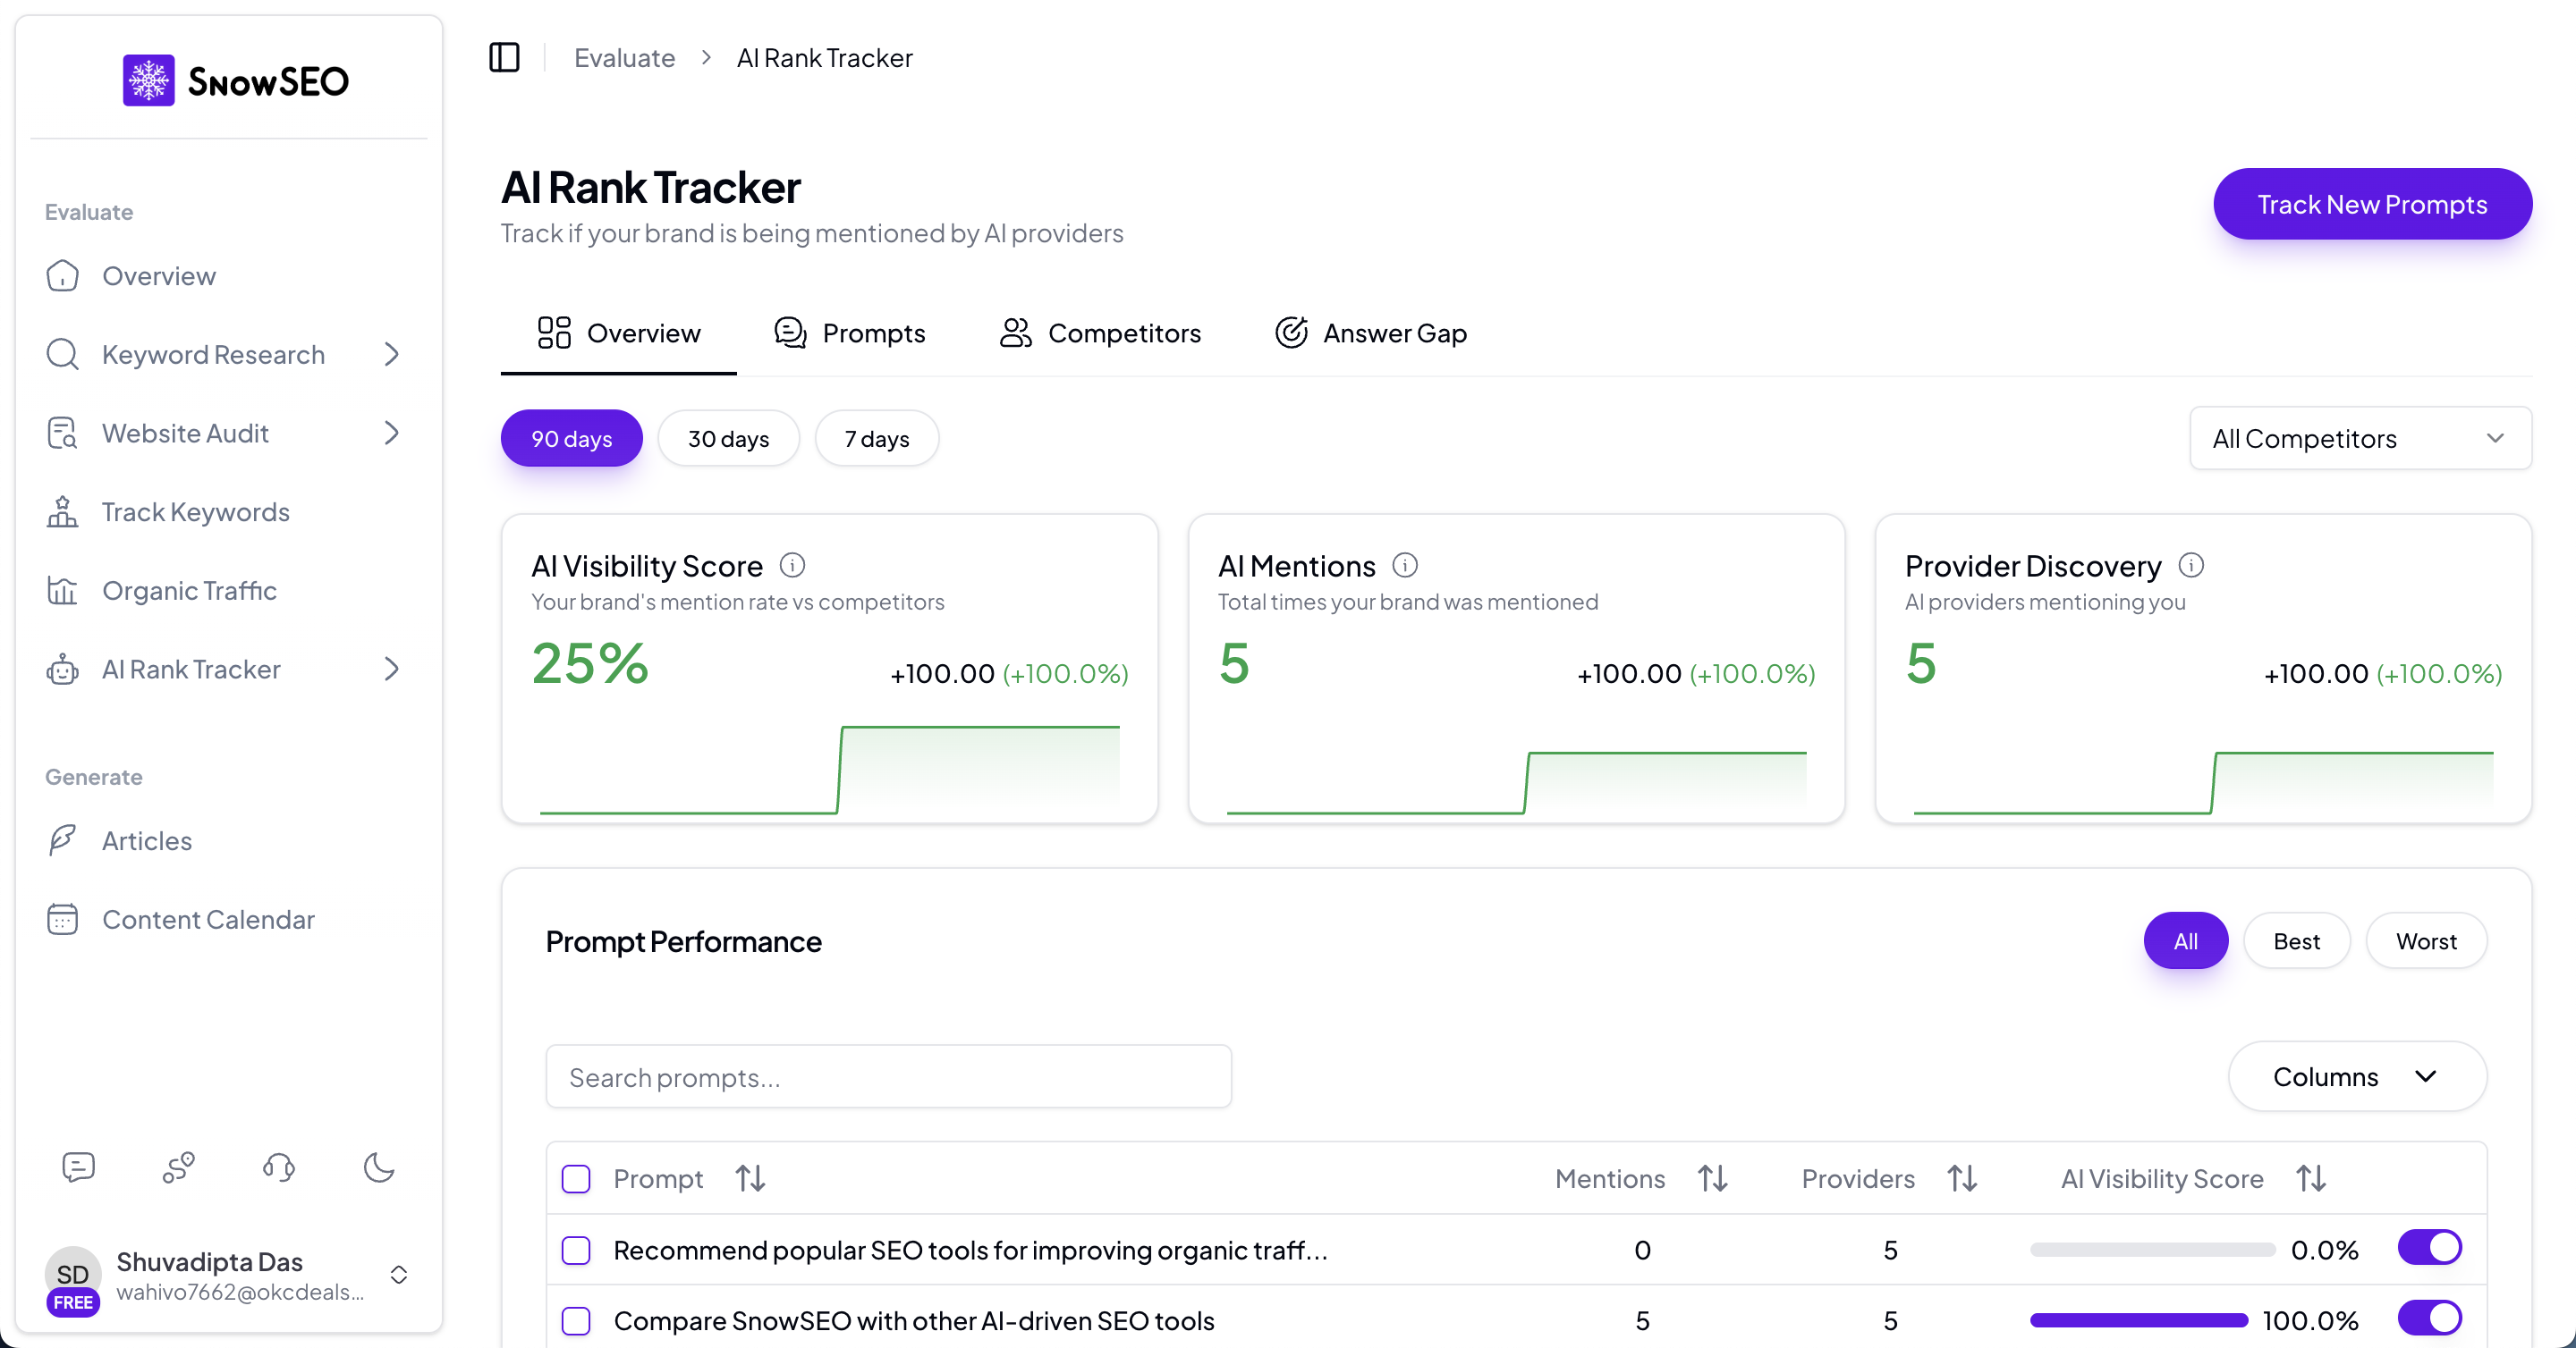The width and height of the screenshot is (2576, 1348).
Task: Open the All Competitors dropdown
Action: 2360,438
